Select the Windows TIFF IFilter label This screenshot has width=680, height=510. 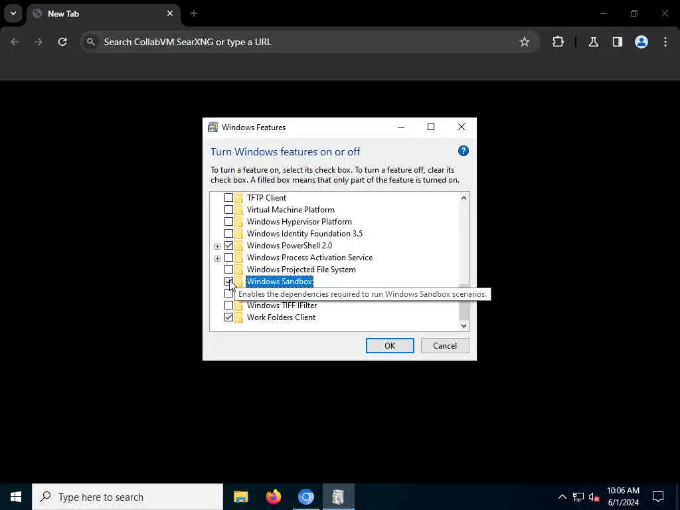coord(282,305)
